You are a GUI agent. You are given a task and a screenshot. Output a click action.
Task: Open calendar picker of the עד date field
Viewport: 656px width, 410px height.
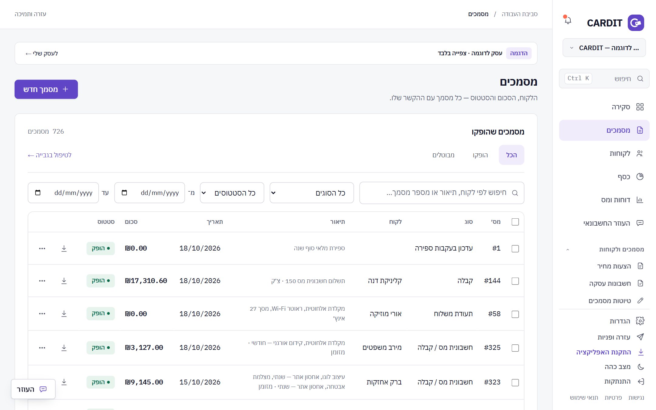coord(38,193)
